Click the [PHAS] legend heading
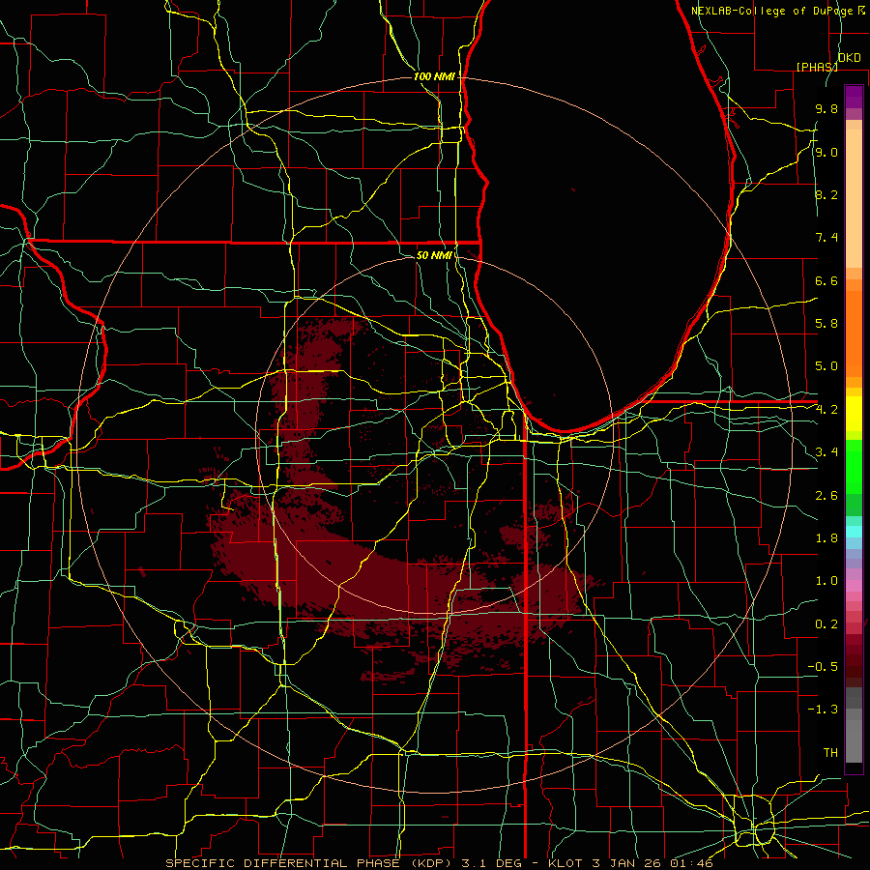 (816, 67)
